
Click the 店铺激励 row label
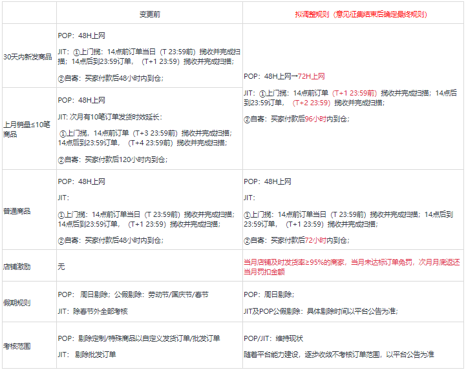coord(17,266)
